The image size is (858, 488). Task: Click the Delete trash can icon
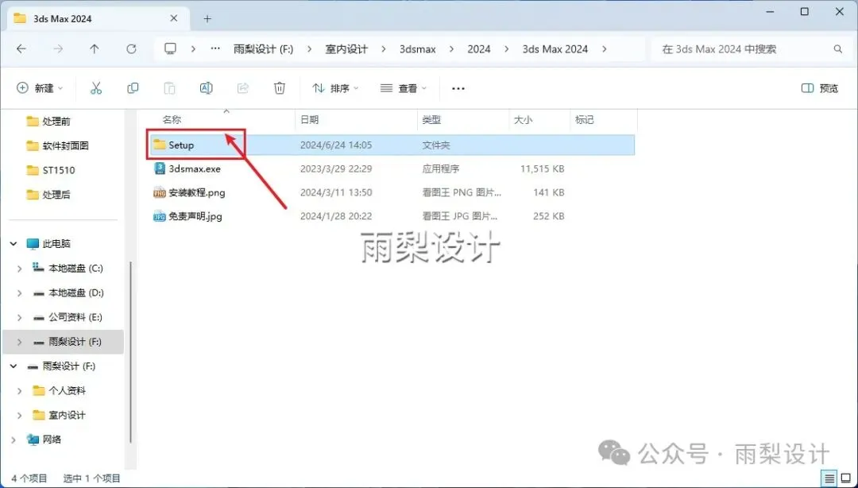point(280,88)
